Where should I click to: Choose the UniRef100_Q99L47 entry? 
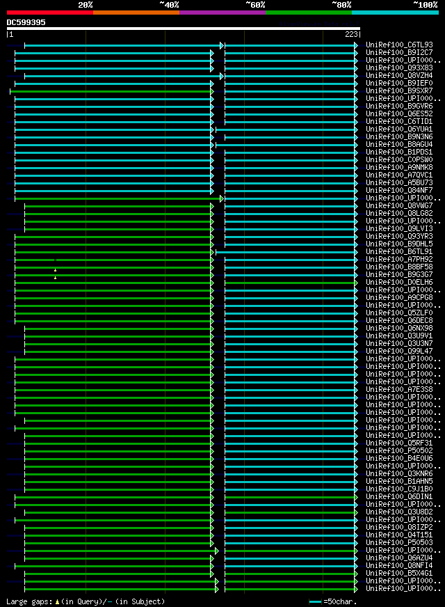(399, 351)
